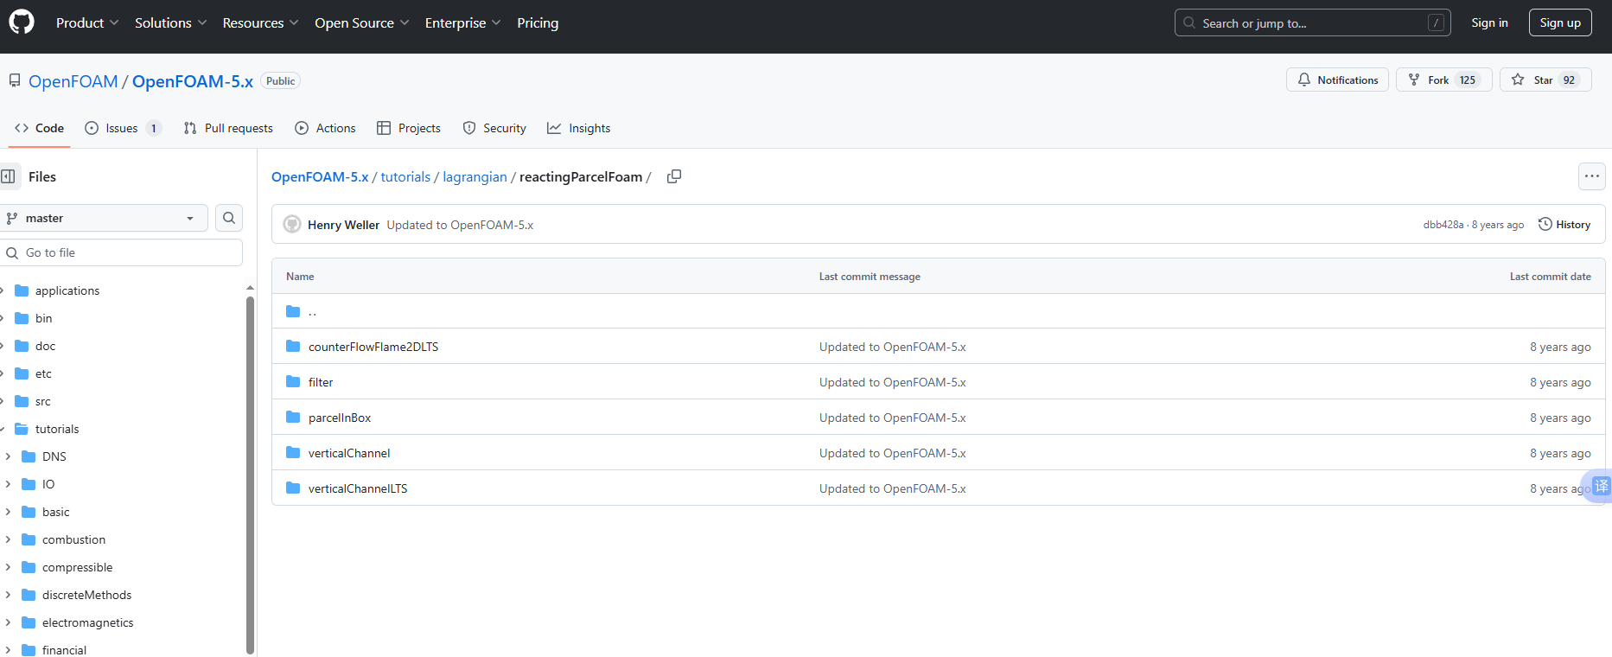
Task: Click Henry Weller's avatar icon
Action: click(292, 225)
